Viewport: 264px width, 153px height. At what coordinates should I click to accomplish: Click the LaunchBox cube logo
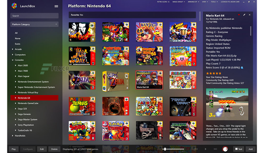(x=14, y=6)
